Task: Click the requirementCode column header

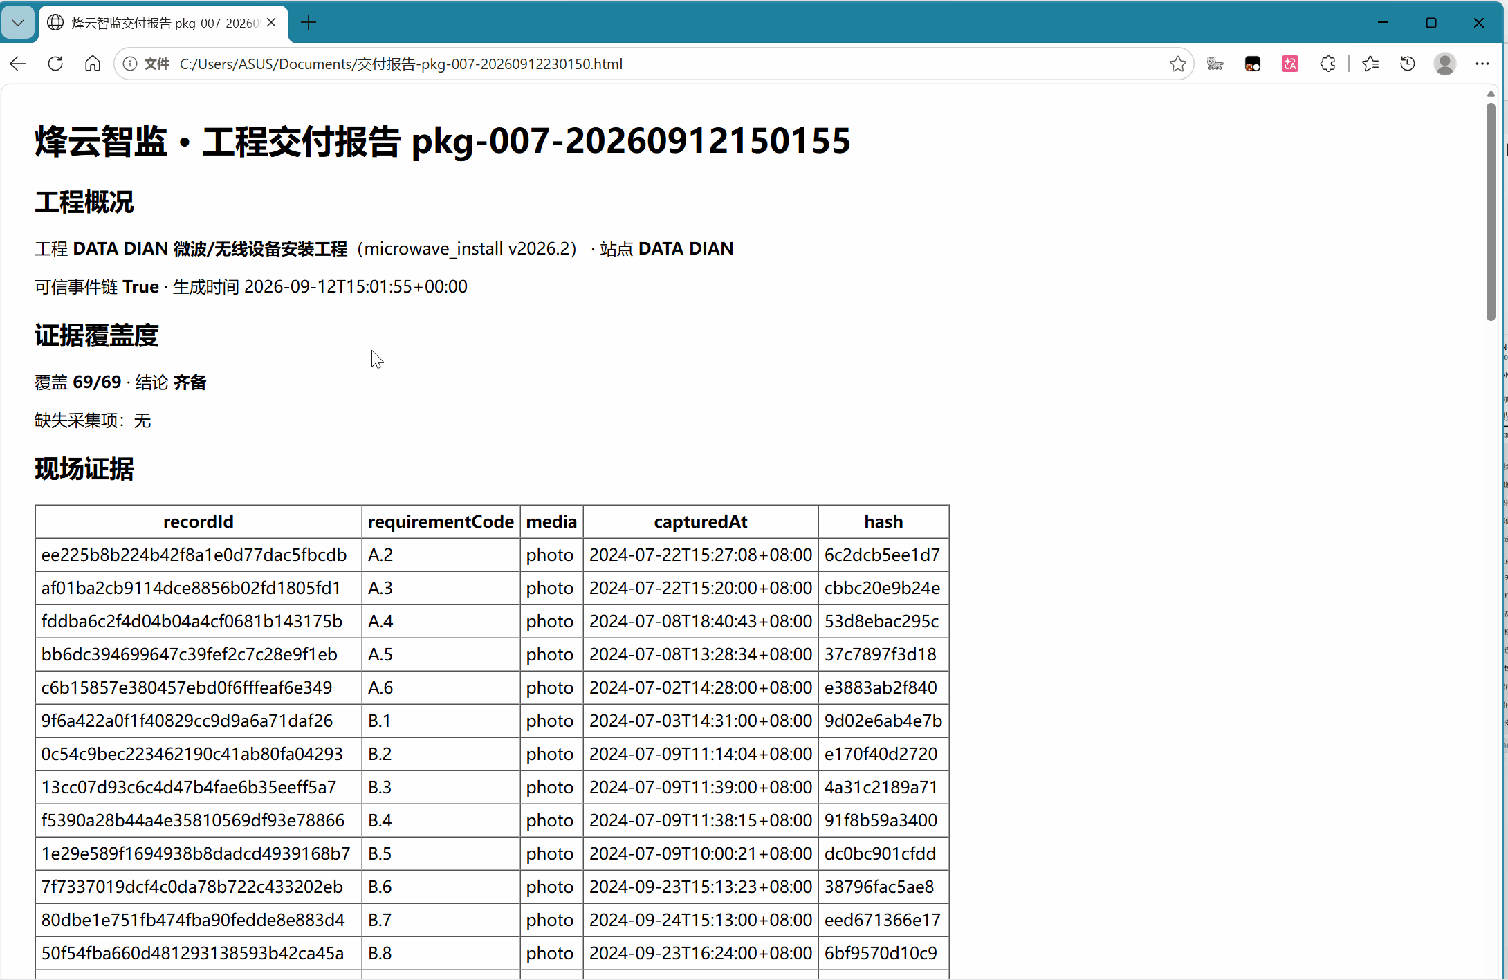Action: tap(441, 521)
